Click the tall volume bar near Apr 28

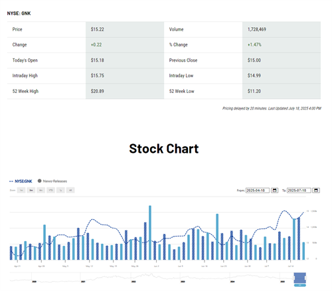[44, 242]
